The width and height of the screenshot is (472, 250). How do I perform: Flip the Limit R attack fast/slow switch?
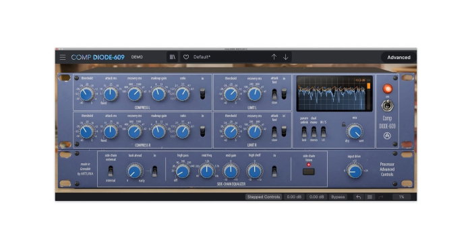(274, 132)
